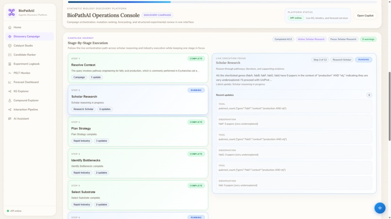This screenshot has height=219, width=391.
Task: Click the API online status pill
Action: [x=296, y=18]
